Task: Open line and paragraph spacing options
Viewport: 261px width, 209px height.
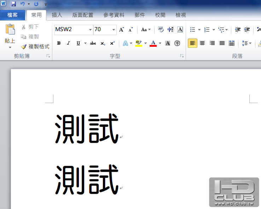Action: 246,43
